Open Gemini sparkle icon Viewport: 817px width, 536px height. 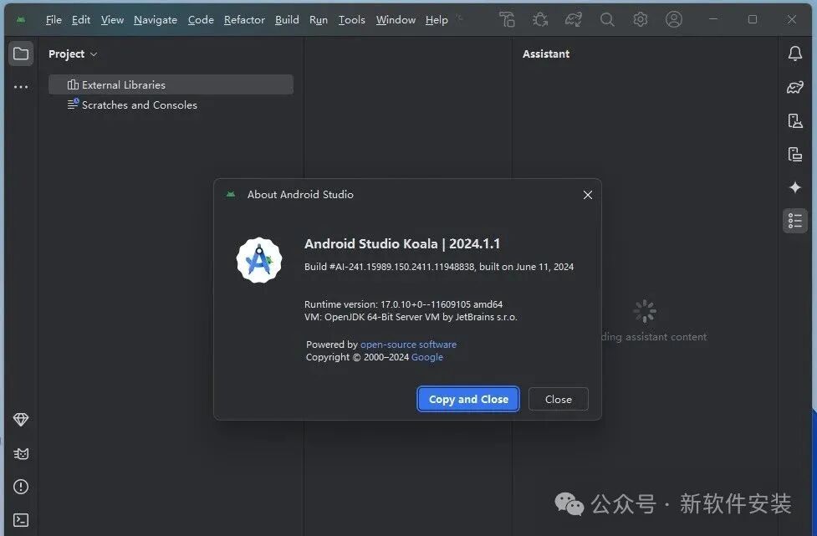tap(795, 187)
